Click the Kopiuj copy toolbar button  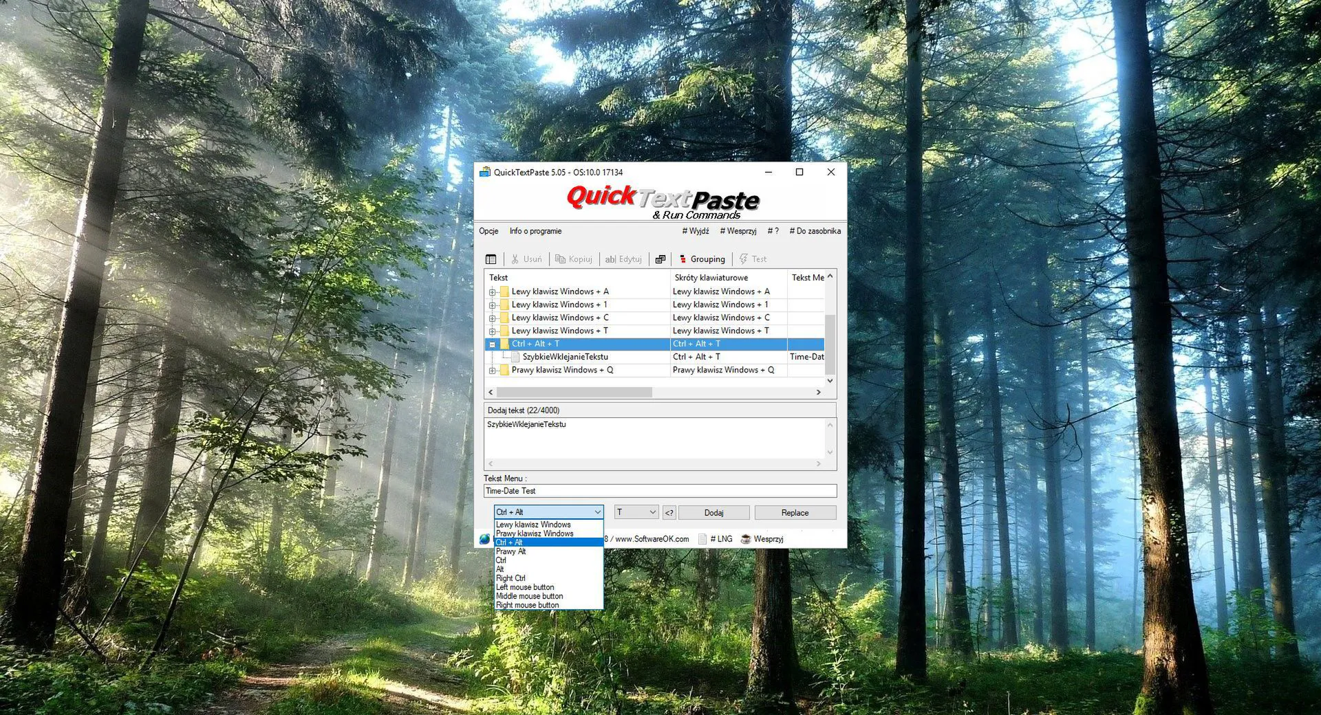pos(574,259)
